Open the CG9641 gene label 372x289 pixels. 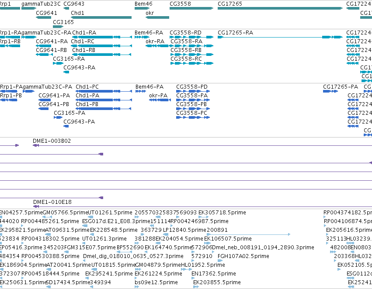coord(46,13)
